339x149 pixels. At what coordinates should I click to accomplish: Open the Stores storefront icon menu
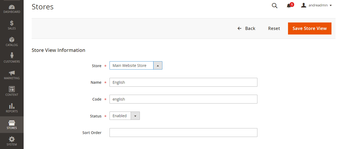click(x=12, y=125)
